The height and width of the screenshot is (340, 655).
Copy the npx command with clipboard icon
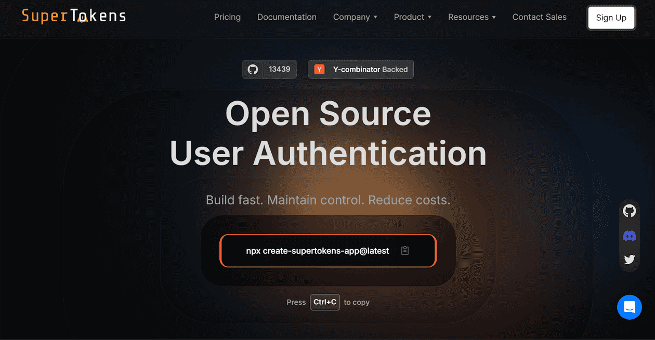(405, 250)
